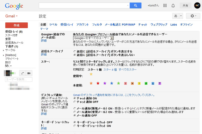Select チャット通知 OFF radio button

pyautogui.click(x=75, y=102)
